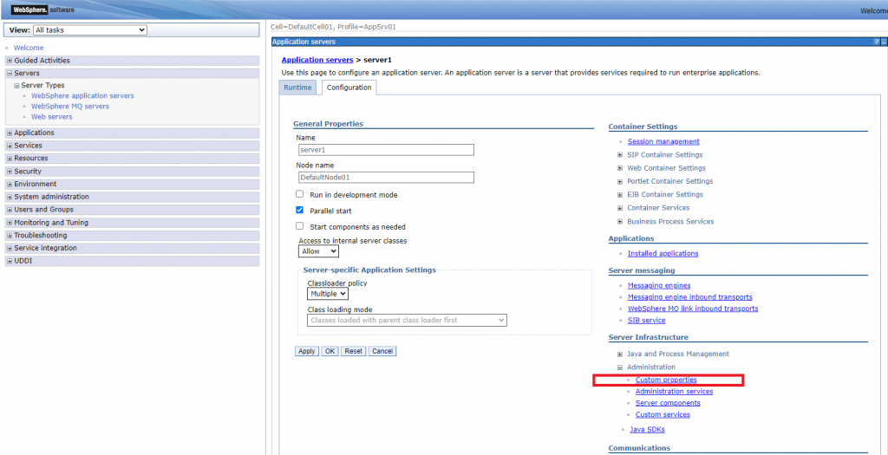Expand SIP Container Settings
Screen dimensions: 888x455
point(621,154)
